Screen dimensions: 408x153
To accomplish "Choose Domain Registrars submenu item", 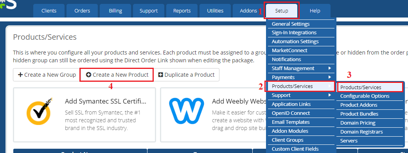I will coord(370,132).
